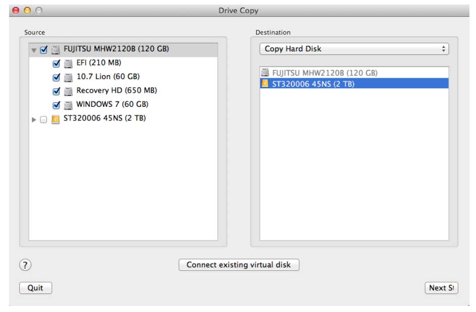Click the 10.7 Lion partition drive icon
The image size is (476, 312).
(68, 78)
